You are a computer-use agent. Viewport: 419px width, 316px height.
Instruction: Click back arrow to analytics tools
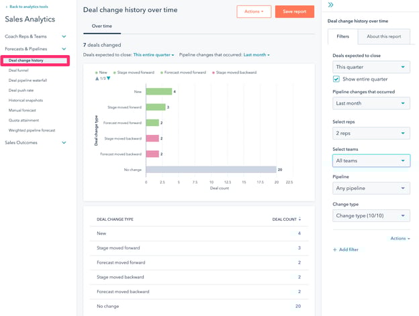coord(7,7)
